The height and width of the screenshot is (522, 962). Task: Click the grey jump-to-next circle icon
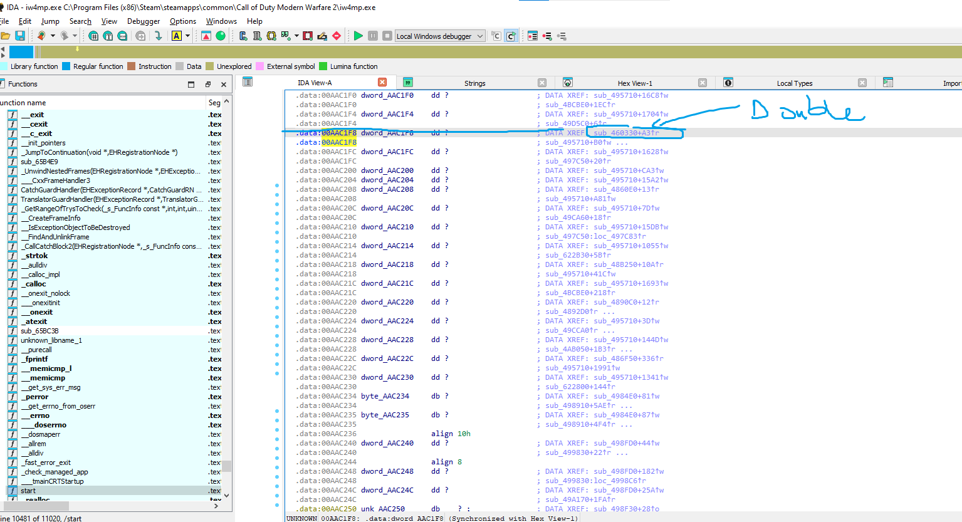[x=141, y=36]
